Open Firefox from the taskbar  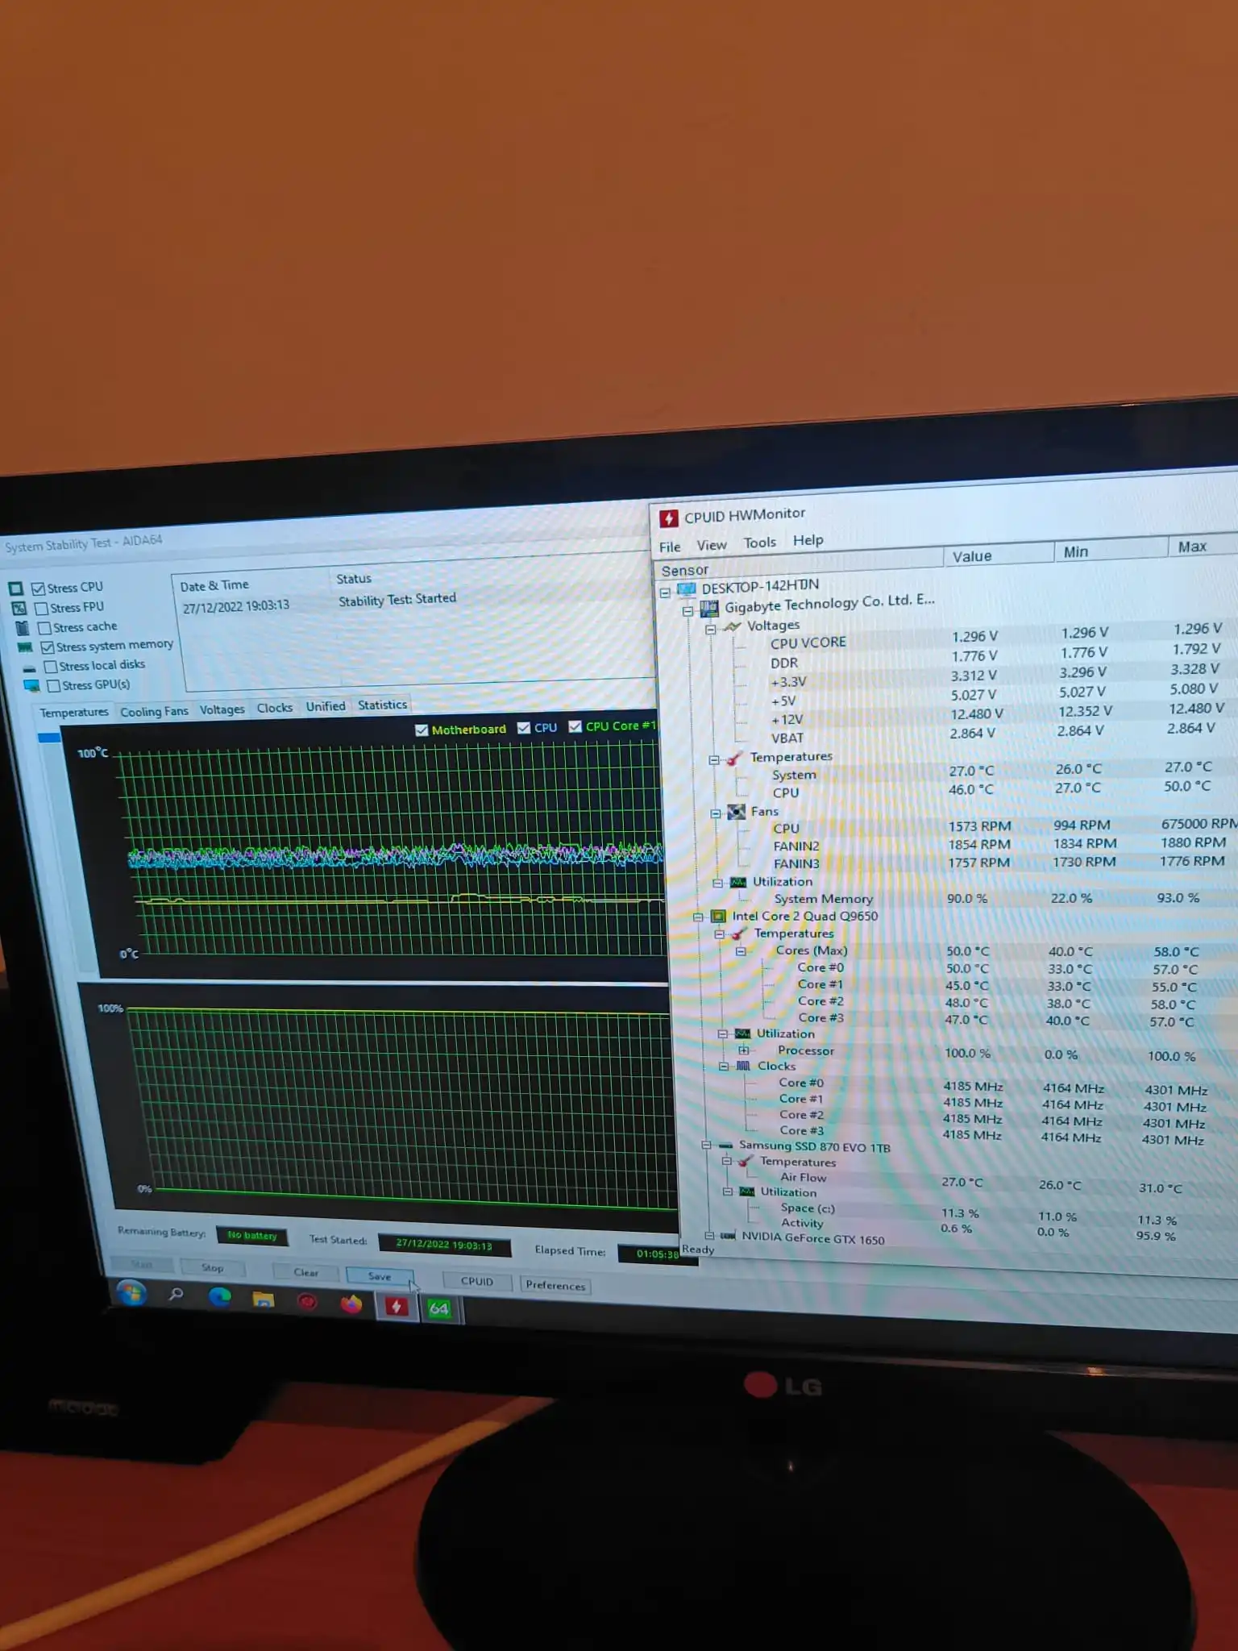click(x=351, y=1304)
